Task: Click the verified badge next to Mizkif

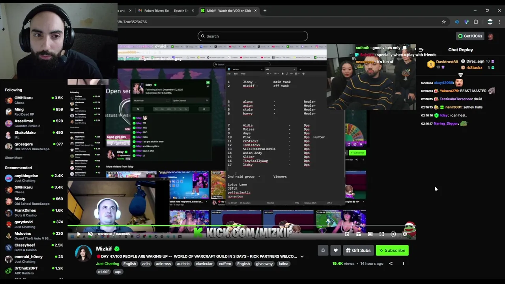Action: tap(117, 249)
